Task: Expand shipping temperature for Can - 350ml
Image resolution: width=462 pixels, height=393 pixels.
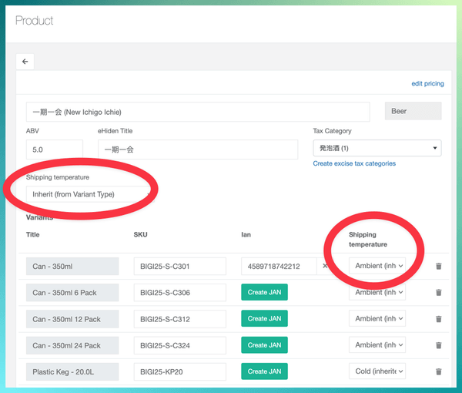Action: click(x=377, y=266)
